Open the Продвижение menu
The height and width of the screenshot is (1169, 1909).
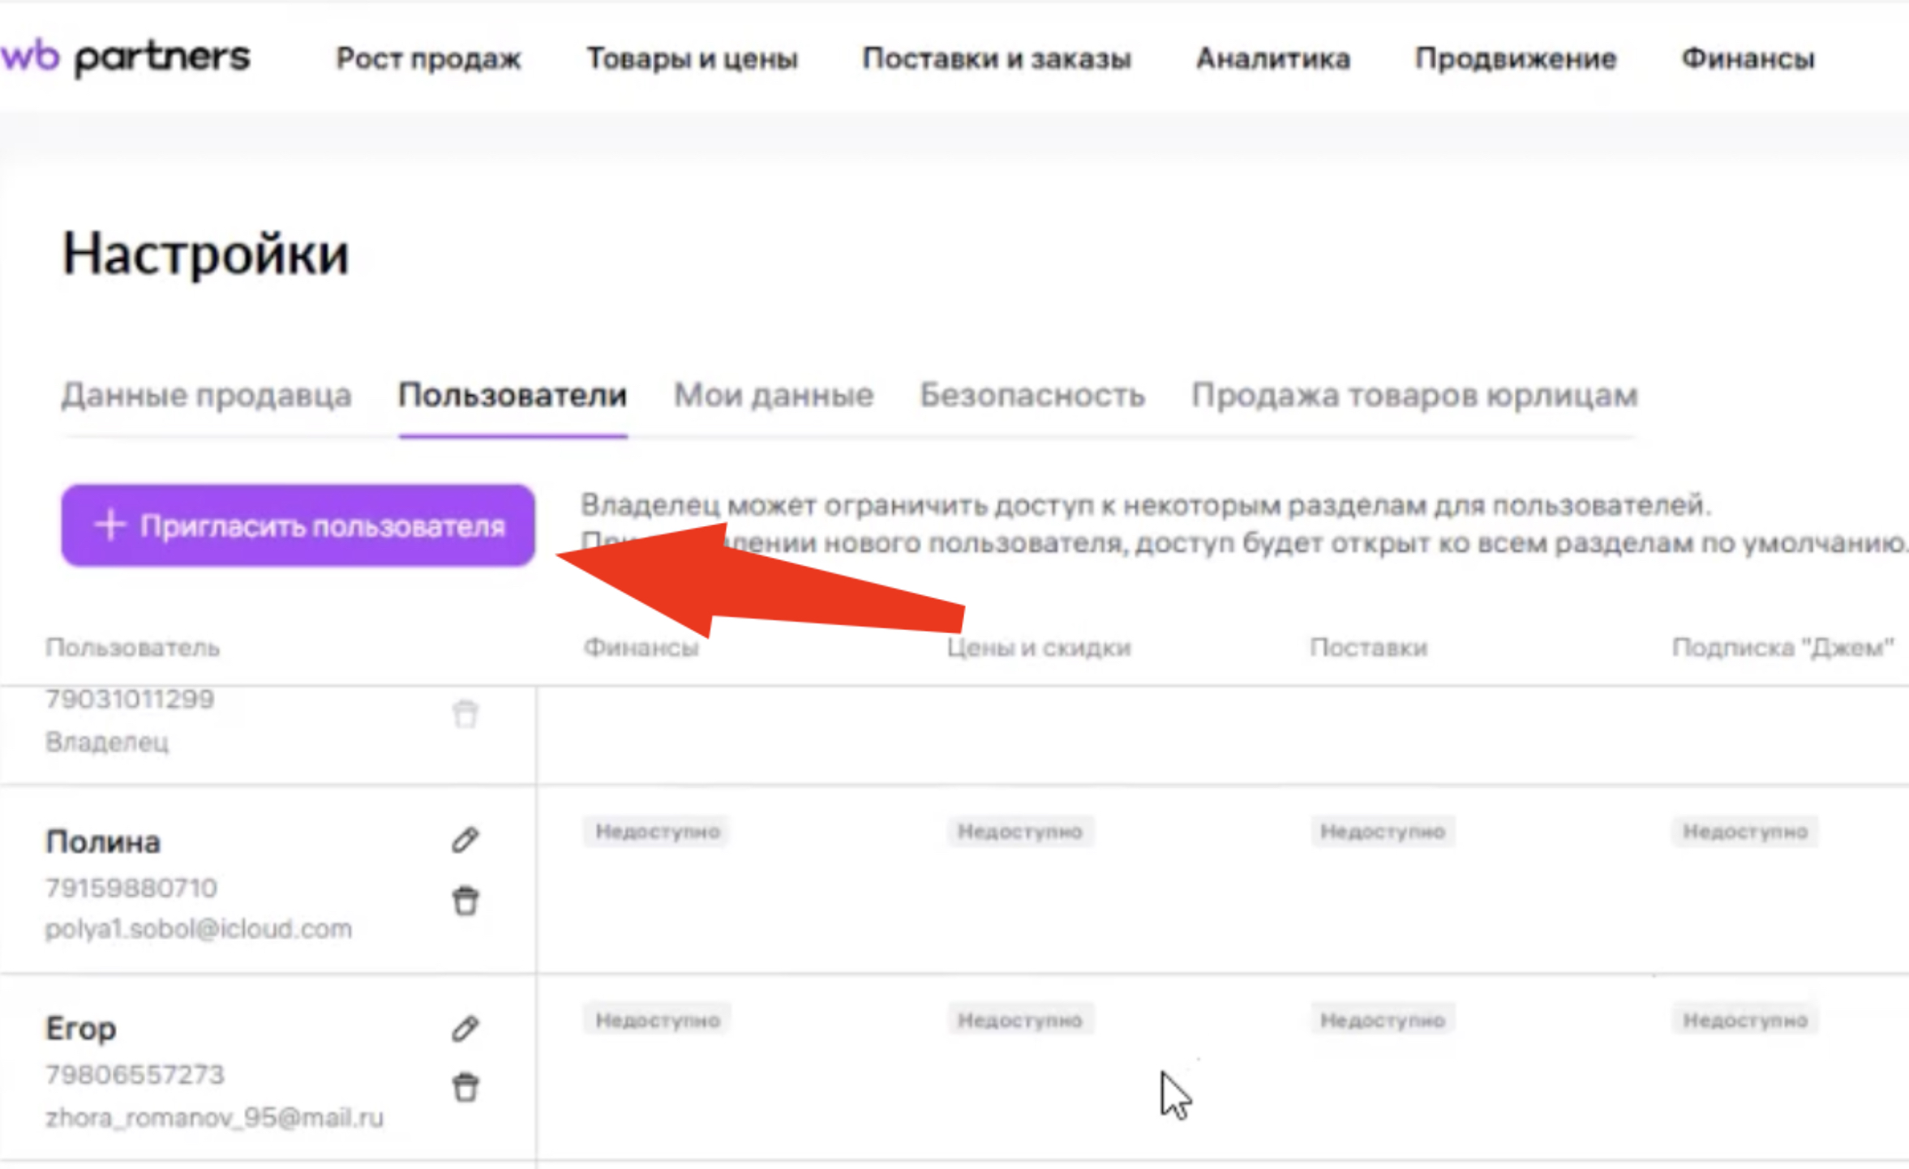click(x=1516, y=58)
